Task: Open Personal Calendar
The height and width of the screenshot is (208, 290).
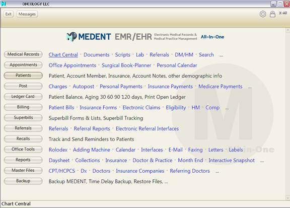Action: (x=177, y=65)
